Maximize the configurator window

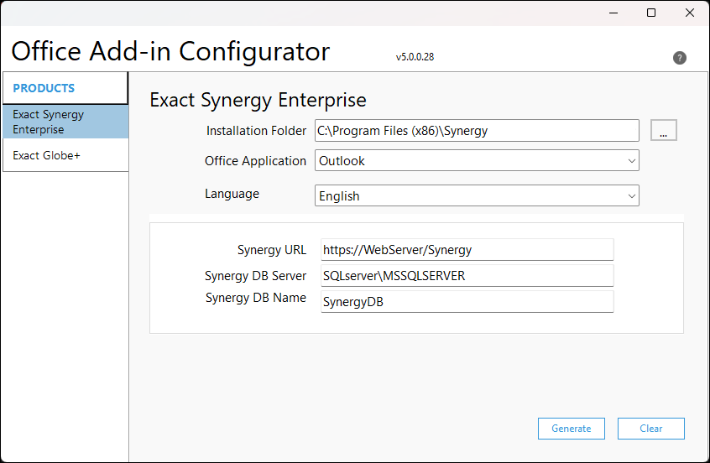651,13
